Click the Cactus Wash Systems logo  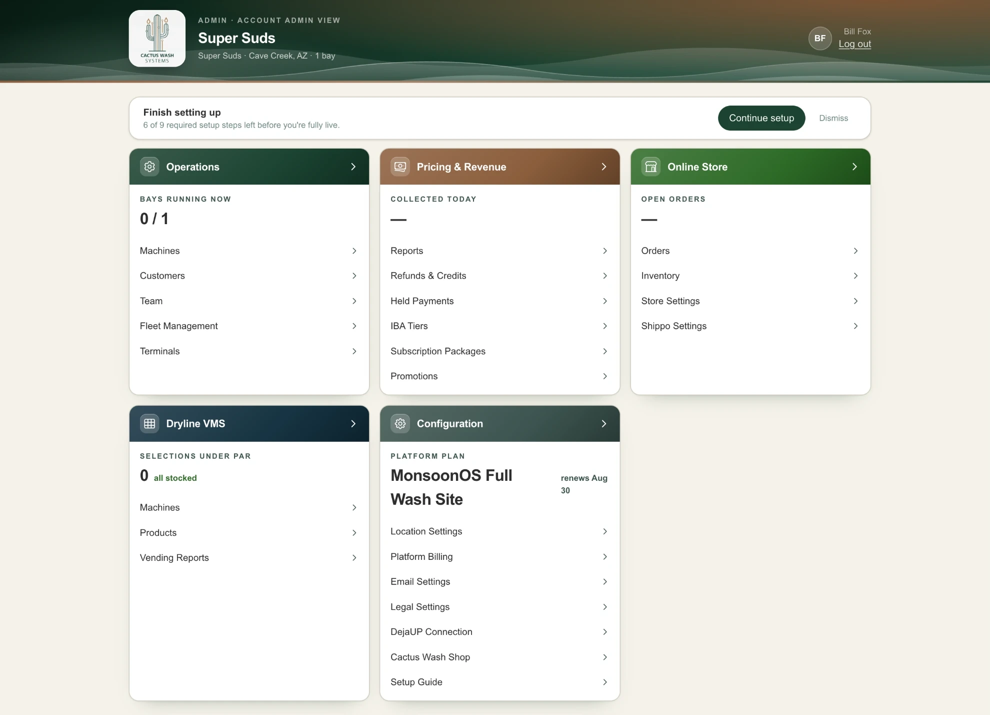[157, 39]
